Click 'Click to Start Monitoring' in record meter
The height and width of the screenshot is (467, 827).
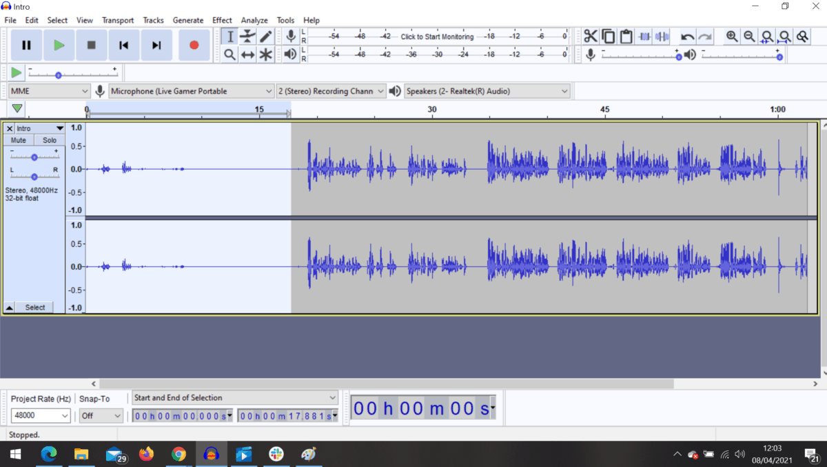coord(437,37)
